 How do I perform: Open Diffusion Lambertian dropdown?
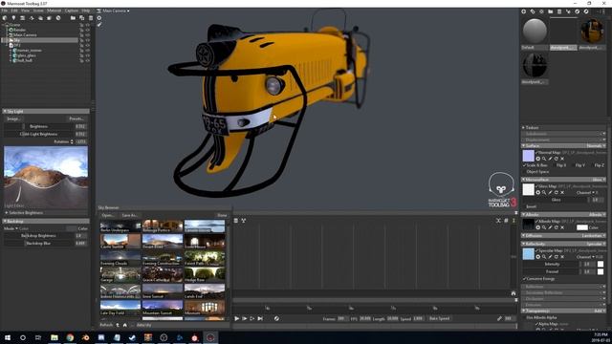593,236
